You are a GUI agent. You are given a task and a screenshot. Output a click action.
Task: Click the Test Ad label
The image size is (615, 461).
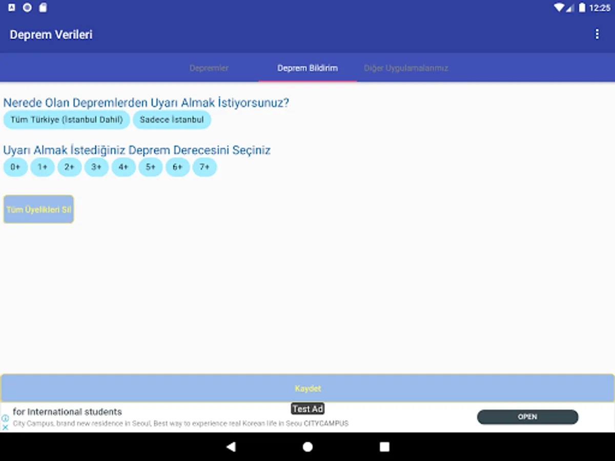[307, 409]
